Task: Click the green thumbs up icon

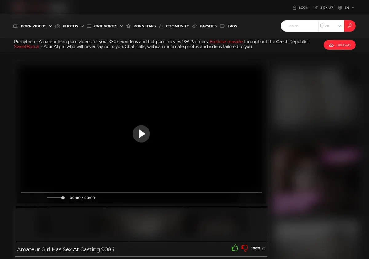Action: coord(235,248)
